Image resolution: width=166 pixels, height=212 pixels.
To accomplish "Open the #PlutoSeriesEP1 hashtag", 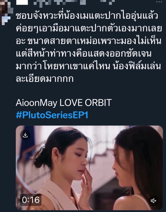I will [x=52, y=115].
